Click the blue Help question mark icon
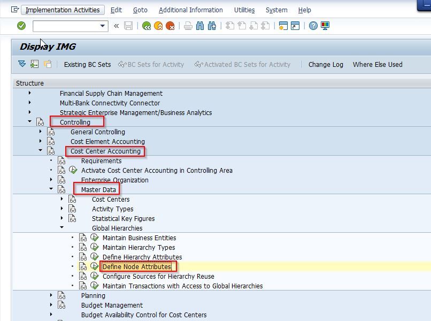Image resolution: width=431 pixels, height=321 pixels. point(313,26)
